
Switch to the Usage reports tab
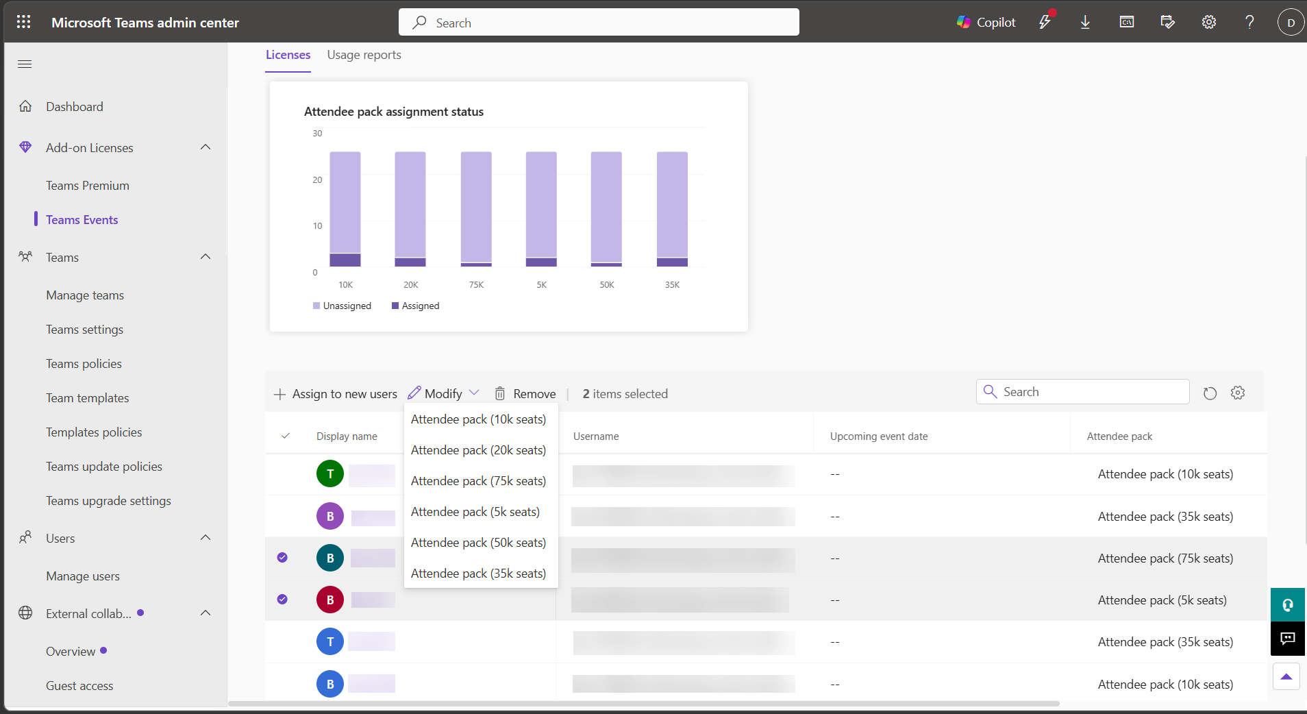(364, 55)
